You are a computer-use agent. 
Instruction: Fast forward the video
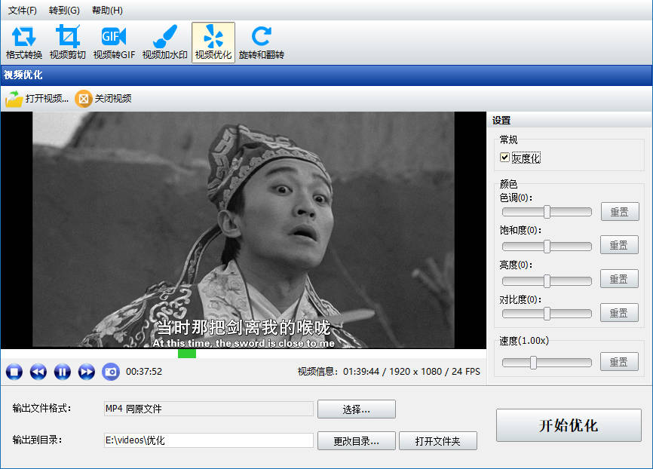[x=87, y=372]
